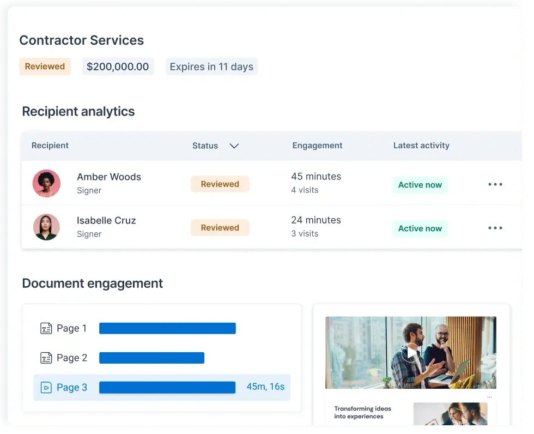Play the video in the preview

(x=411, y=353)
